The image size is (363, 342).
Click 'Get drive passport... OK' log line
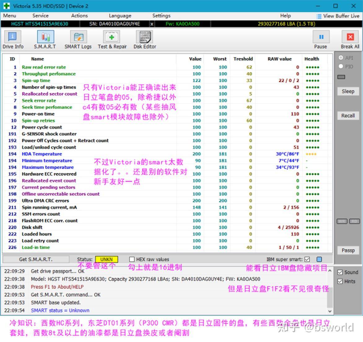[58, 271]
